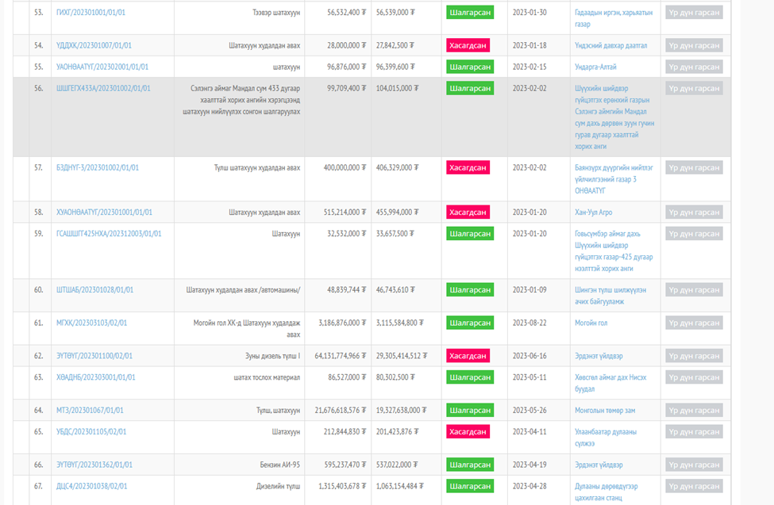Select bid amount 1,063,154,484 ₮

[400, 486]
